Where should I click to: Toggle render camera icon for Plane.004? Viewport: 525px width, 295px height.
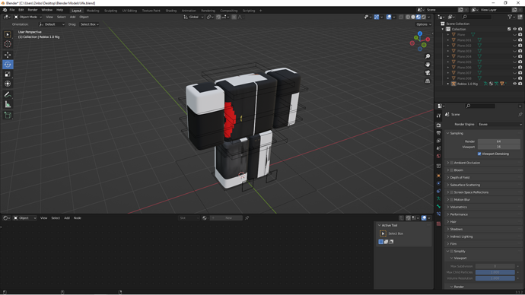pos(520,56)
